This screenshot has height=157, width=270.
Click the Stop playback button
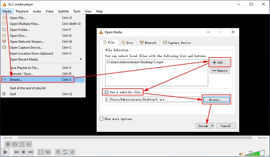pyautogui.click(x=24, y=152)
